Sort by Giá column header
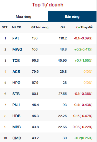 (63, 27)
